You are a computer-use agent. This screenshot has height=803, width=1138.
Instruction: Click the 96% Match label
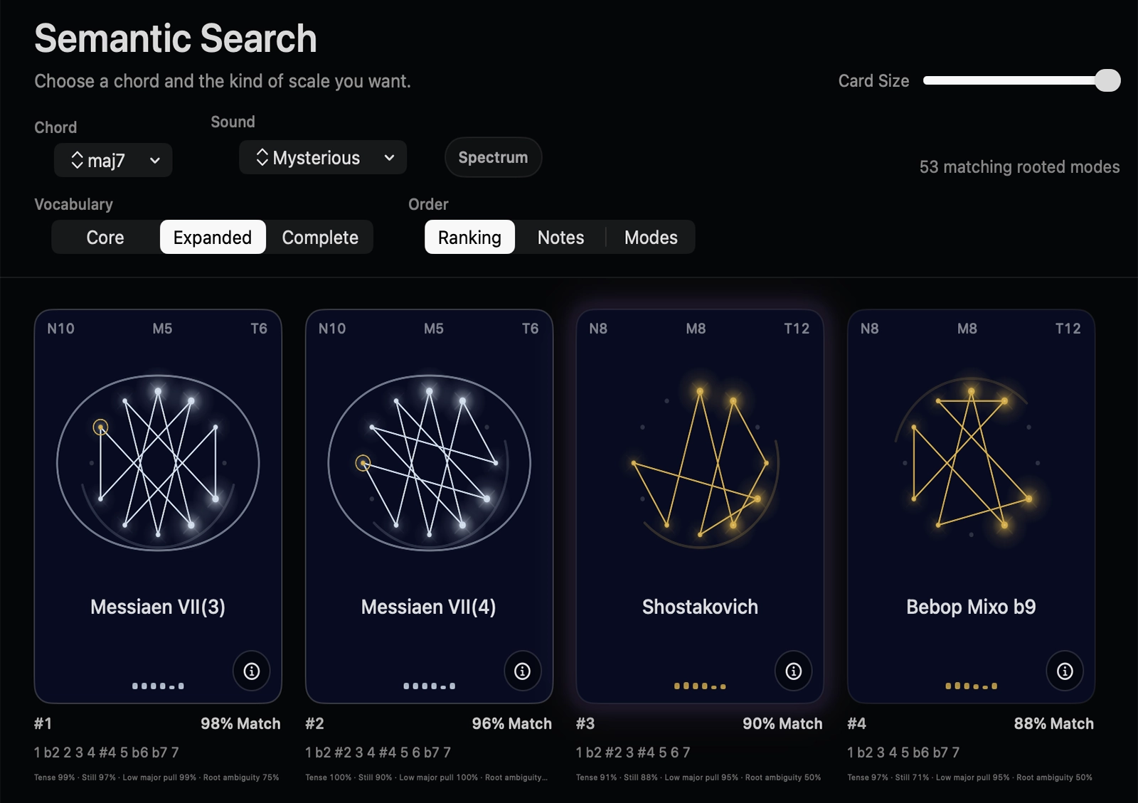click(512, 723)
